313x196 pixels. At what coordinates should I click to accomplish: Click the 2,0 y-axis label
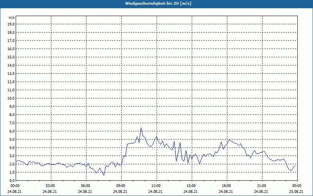click(x=12, y=164)
